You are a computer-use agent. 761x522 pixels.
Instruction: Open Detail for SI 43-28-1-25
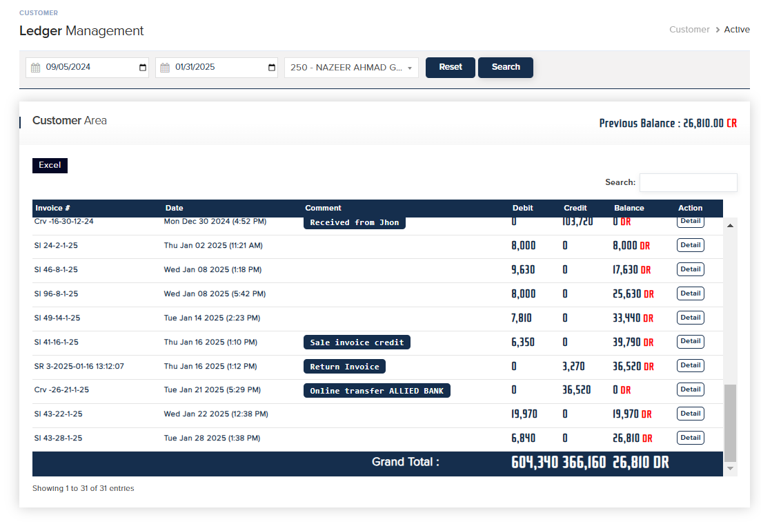[x=690, y=438]
